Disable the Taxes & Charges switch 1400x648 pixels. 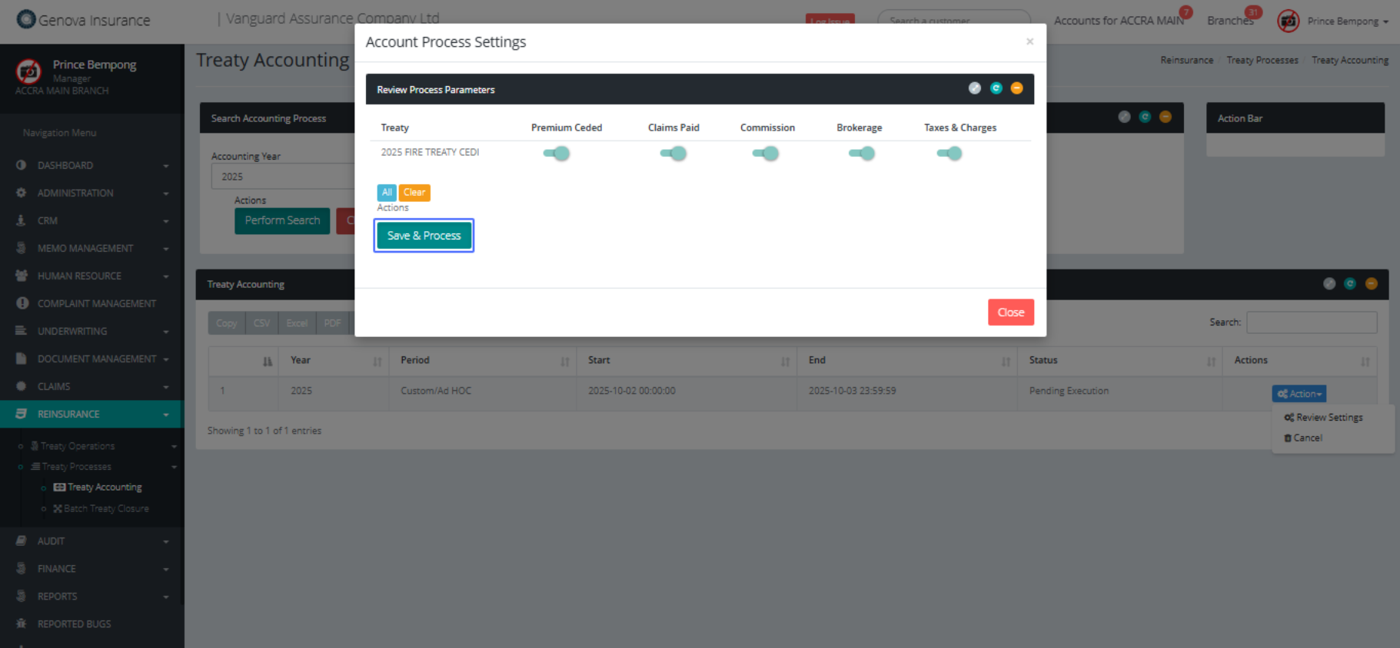(x=949, y=154)
